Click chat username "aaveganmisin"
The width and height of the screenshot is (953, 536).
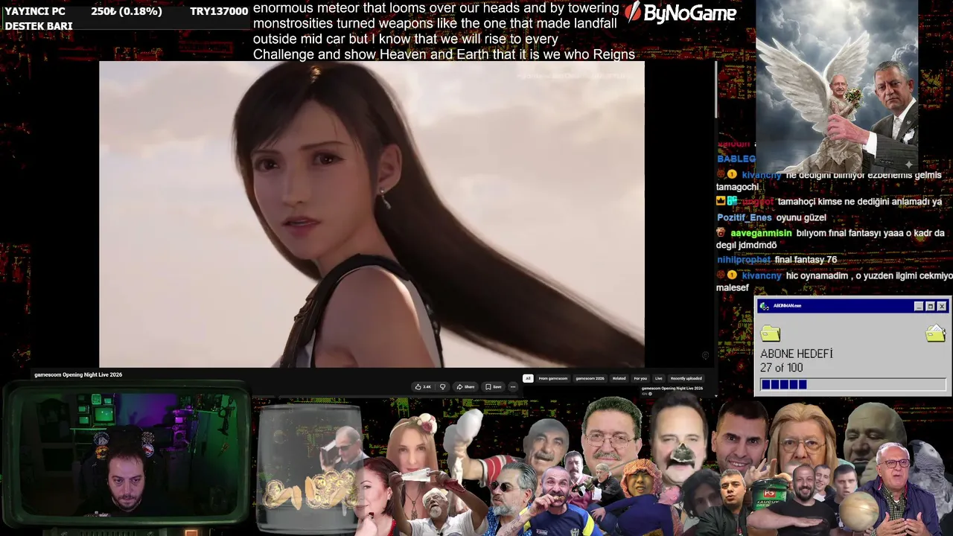click(x=761, y=233)
